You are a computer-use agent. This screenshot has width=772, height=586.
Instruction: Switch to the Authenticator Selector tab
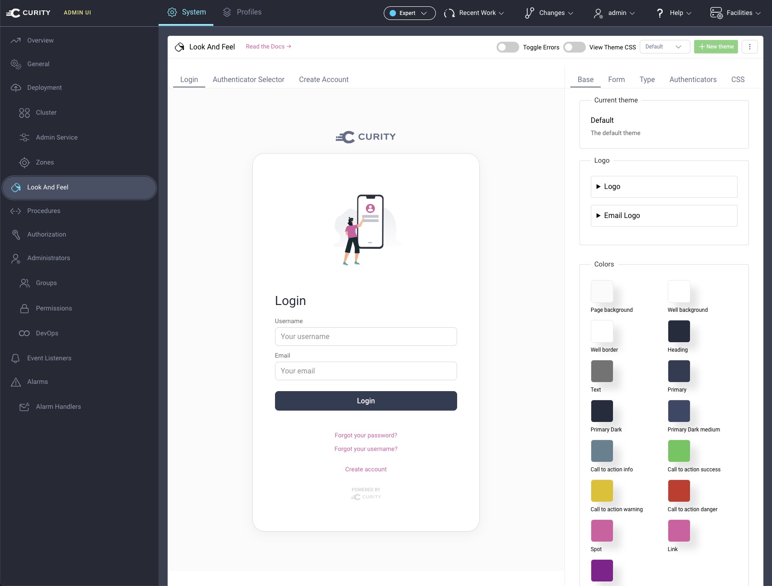pyautogui.click(x=248, y=79)
